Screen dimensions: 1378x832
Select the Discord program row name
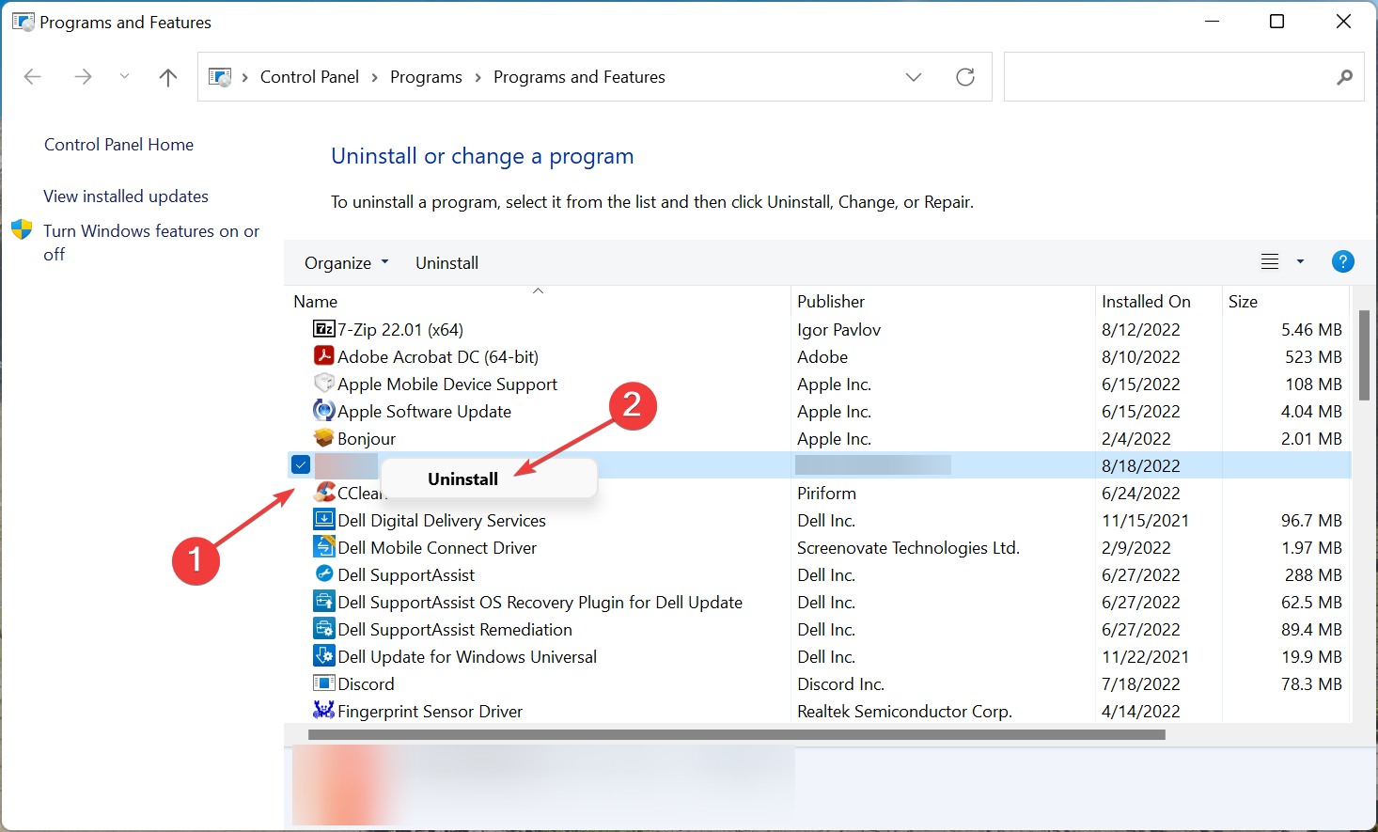pos(366,684)
